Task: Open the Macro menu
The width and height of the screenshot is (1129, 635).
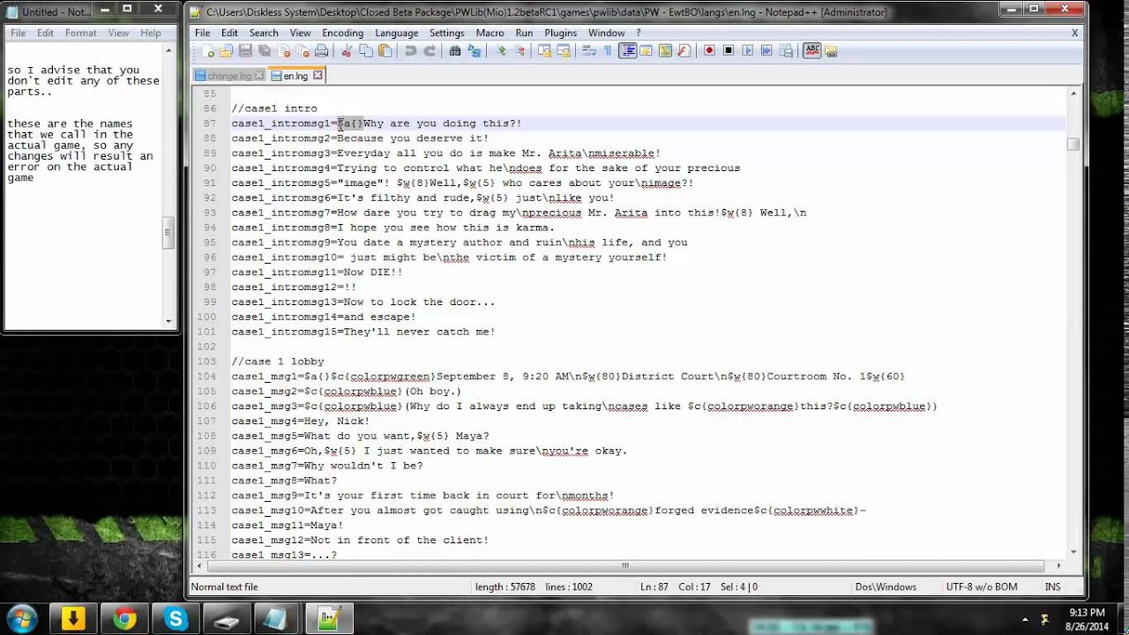Action: (x=490, y=33)
